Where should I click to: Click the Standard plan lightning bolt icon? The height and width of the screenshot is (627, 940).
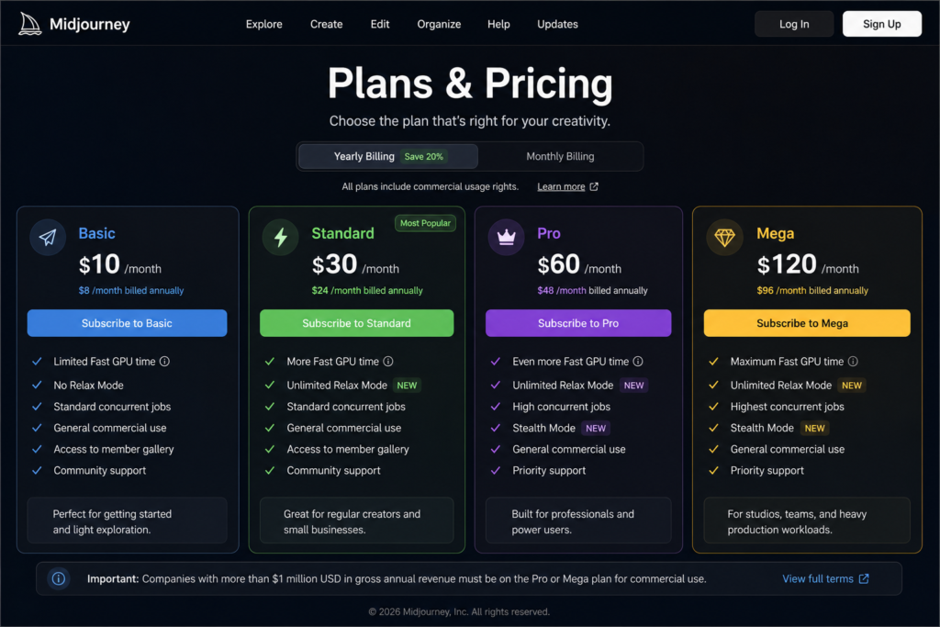click(x=281, y=238)
